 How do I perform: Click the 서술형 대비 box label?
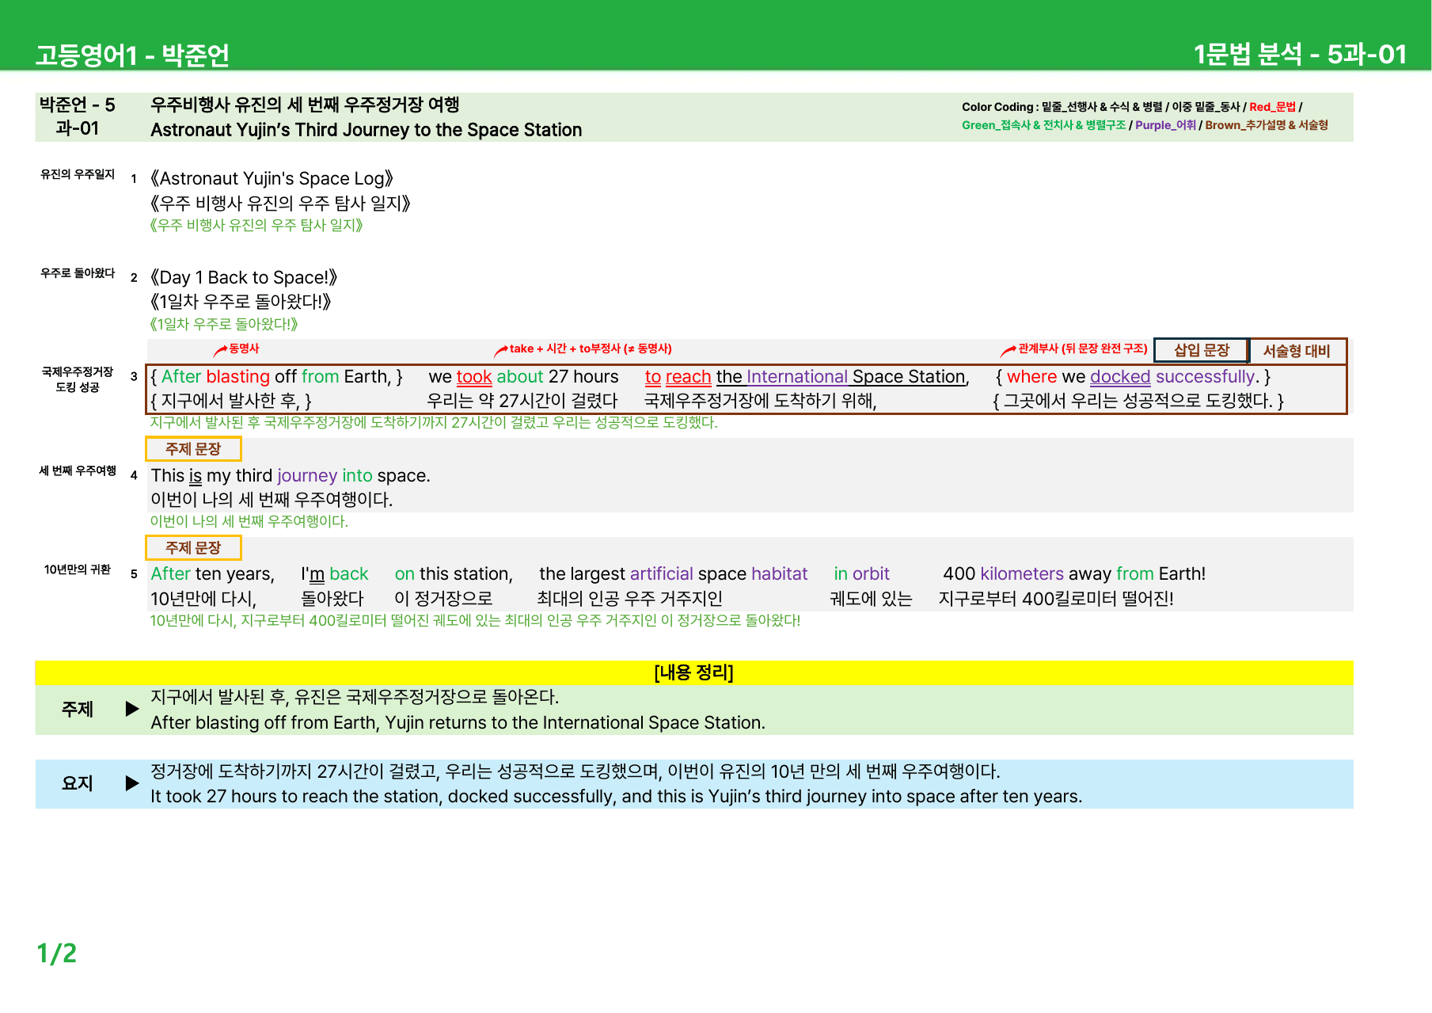coord(1297,351)
